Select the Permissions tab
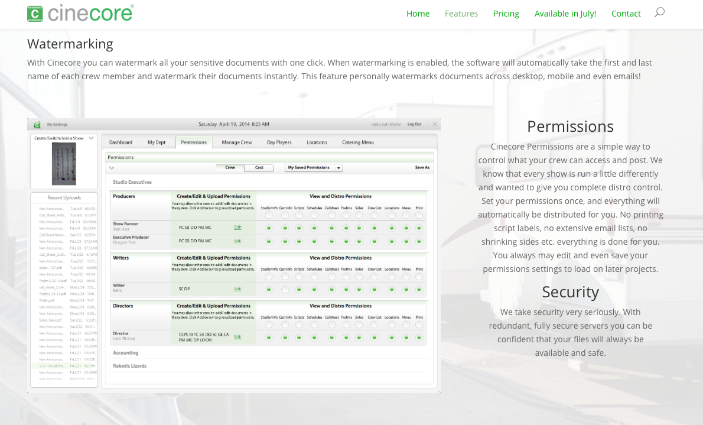 [x=194, y=142]
